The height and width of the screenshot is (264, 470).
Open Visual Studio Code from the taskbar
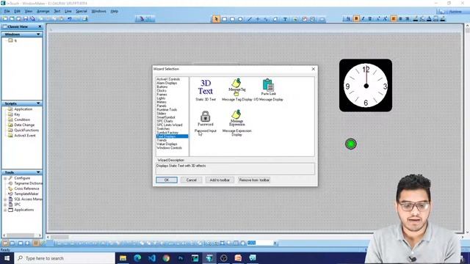(152, 258)
